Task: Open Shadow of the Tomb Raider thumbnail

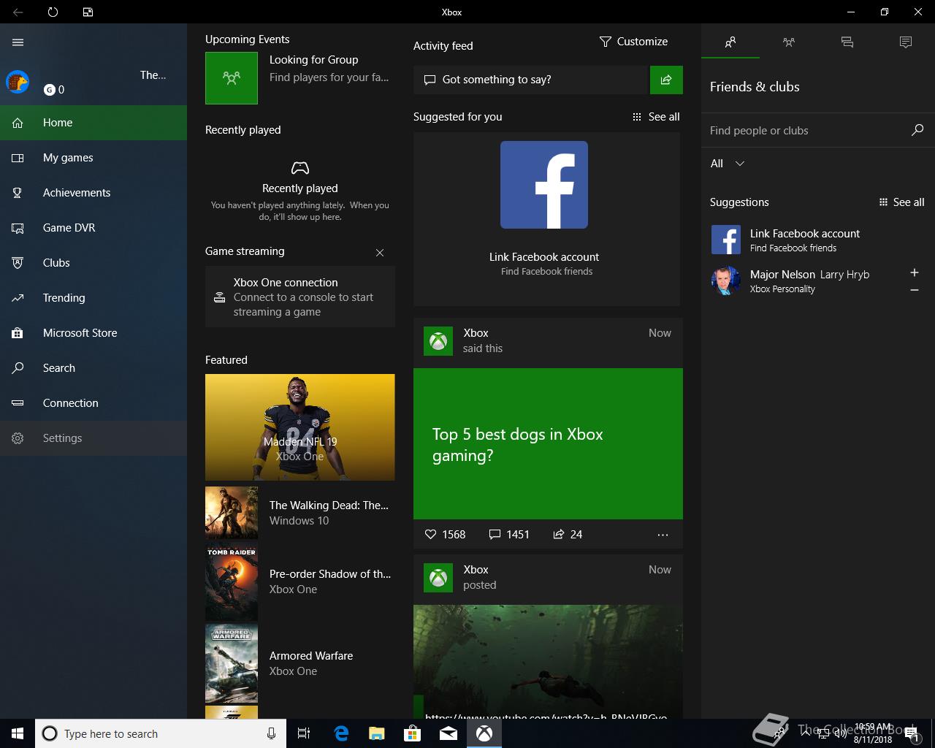Action: tap(232, 581)
